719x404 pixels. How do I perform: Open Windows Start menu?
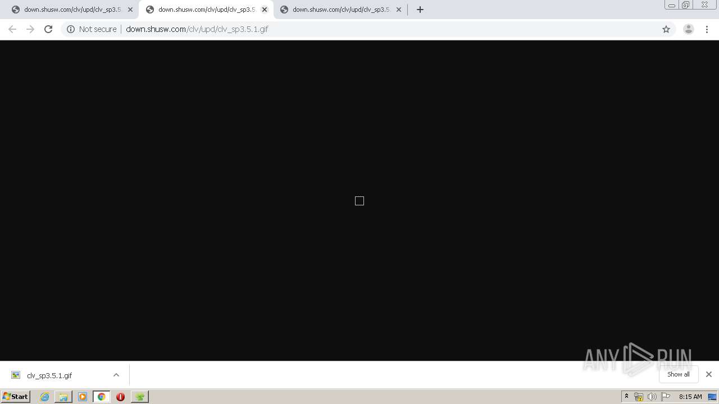[16, 397]
